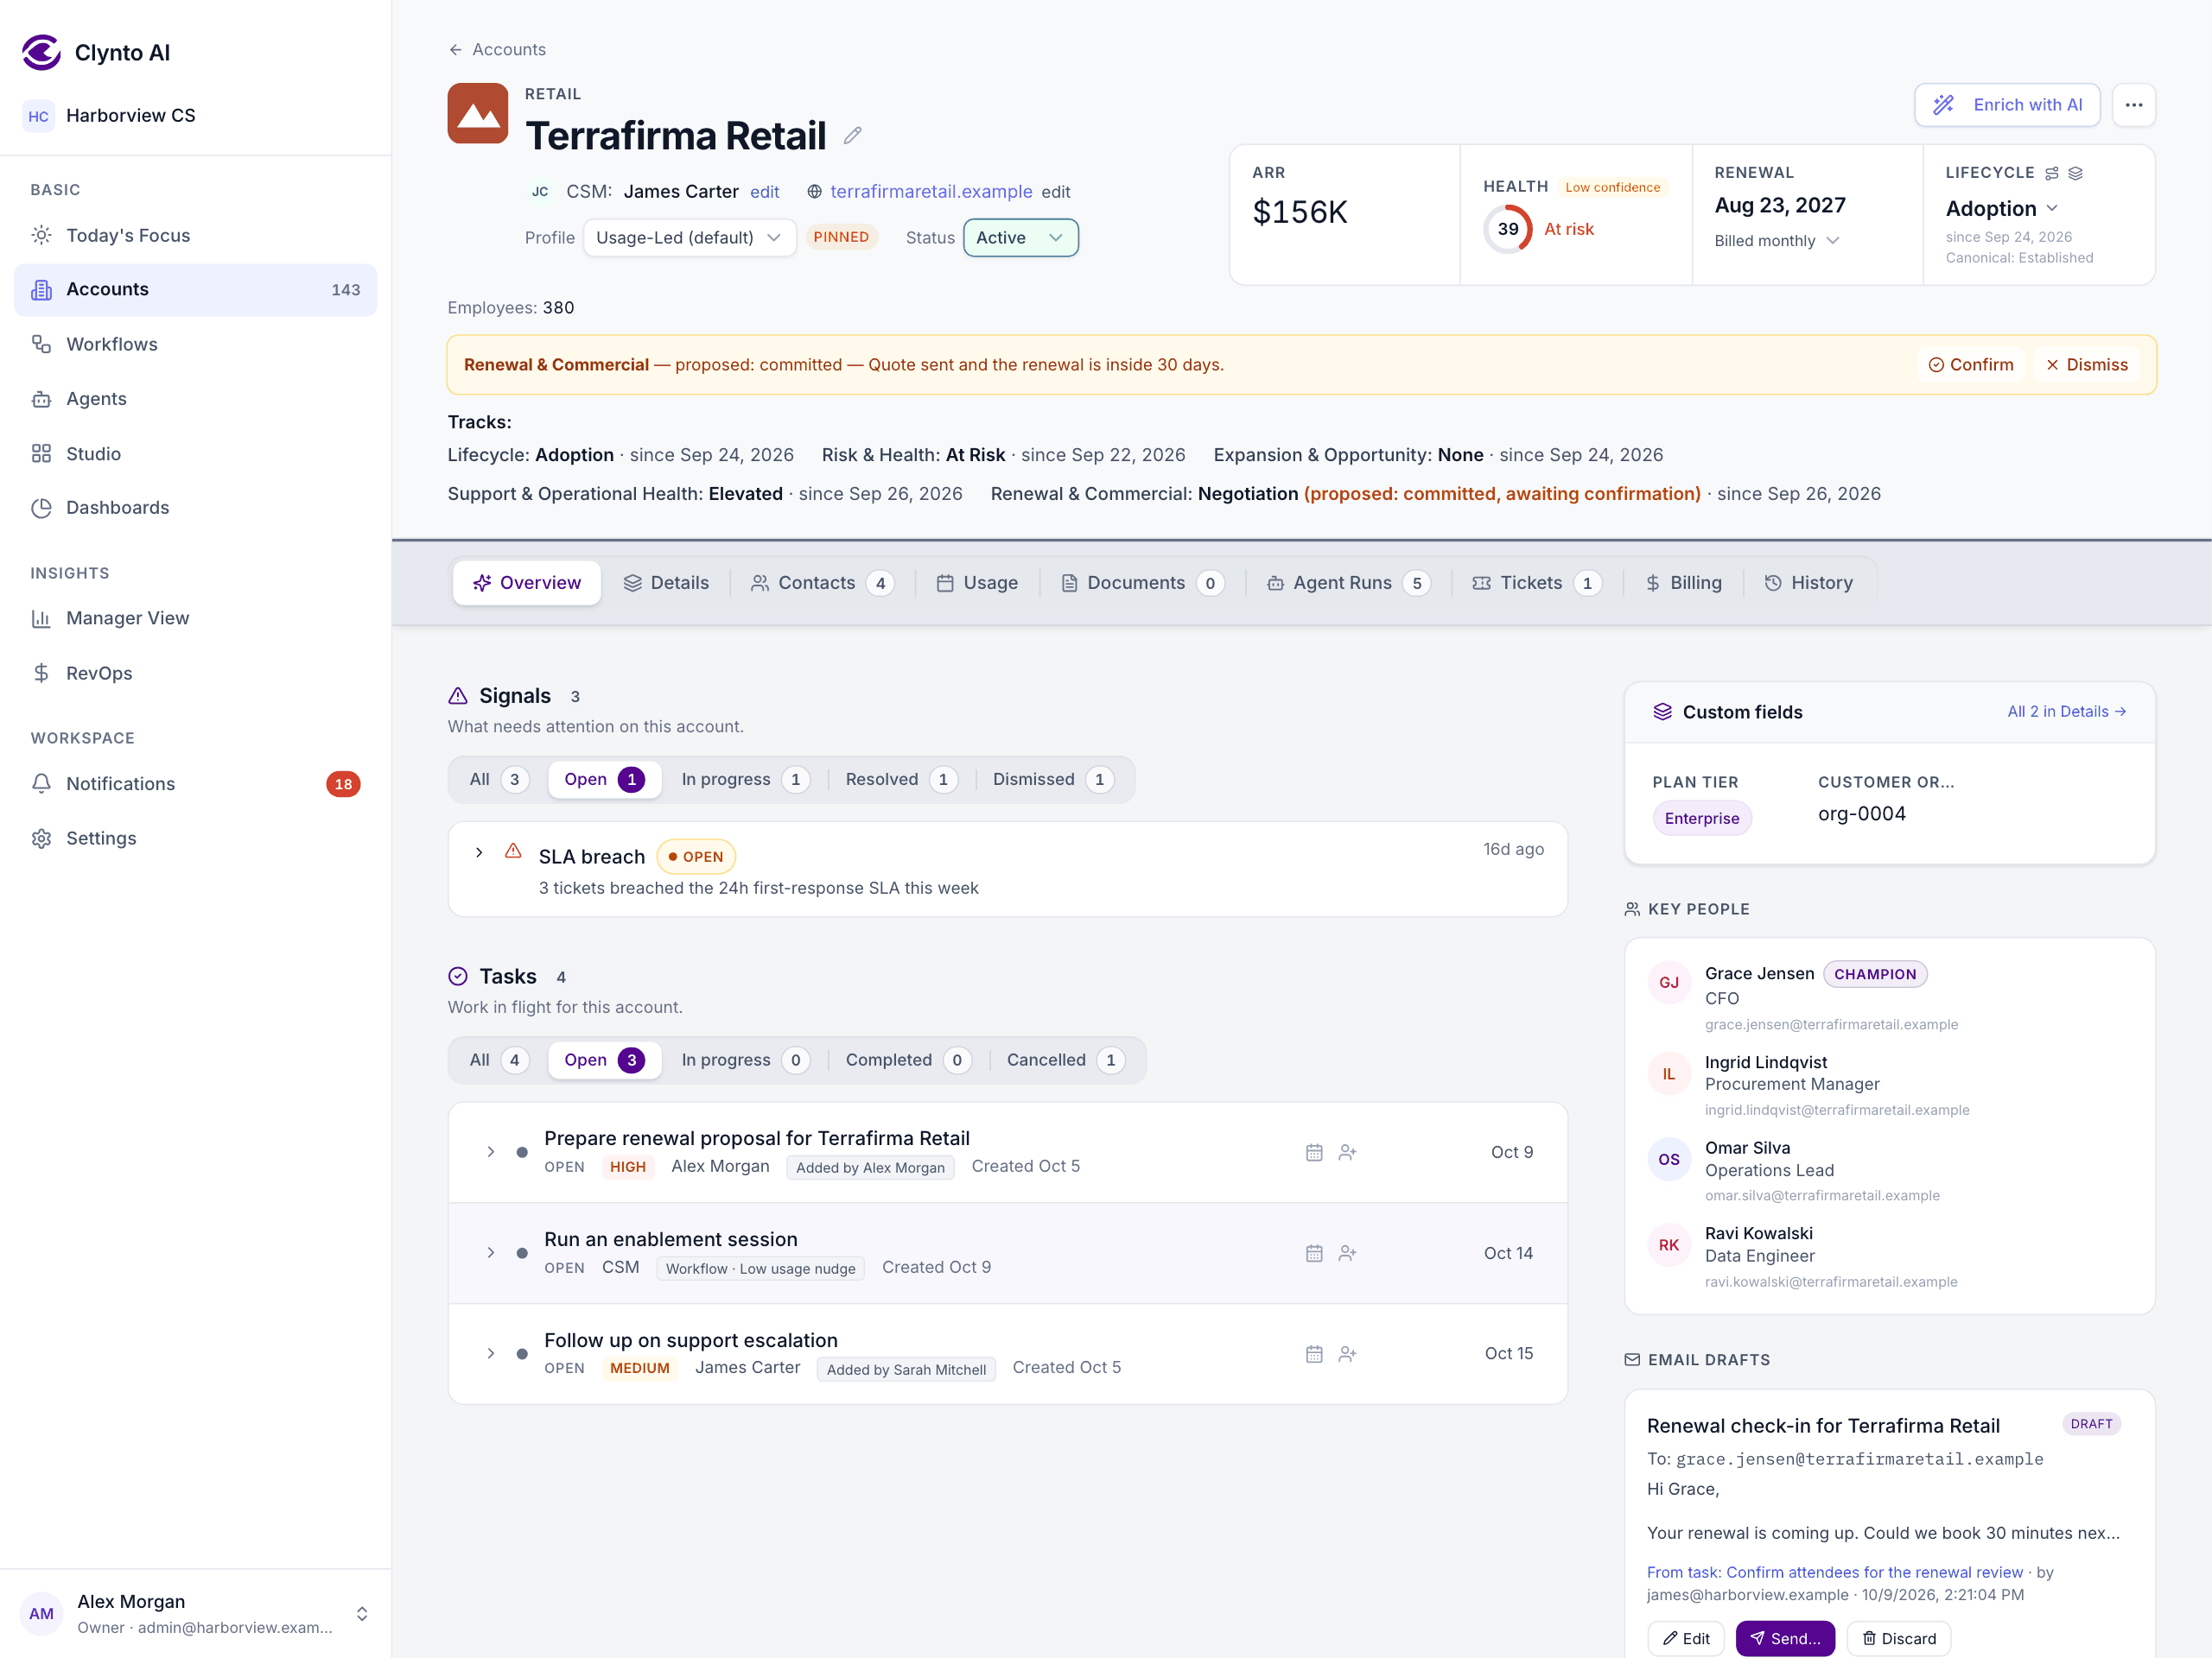Image resolution: width=2212 pixels, height=1658 pixels.
Task: Switch to the Details tab
Action: [665, 583]
